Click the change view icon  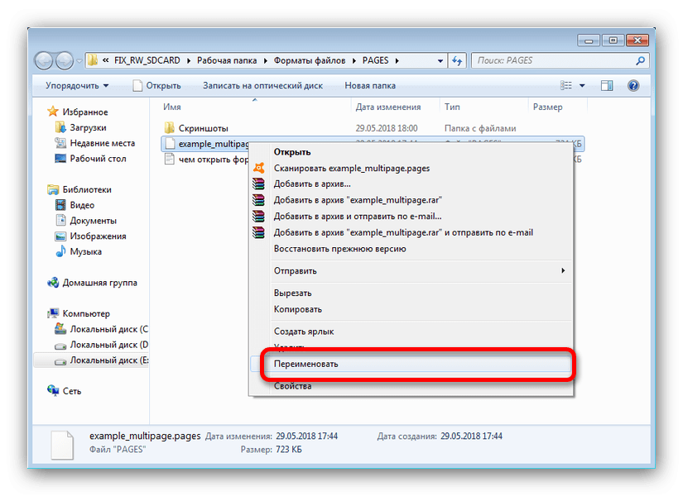point(566,85)
